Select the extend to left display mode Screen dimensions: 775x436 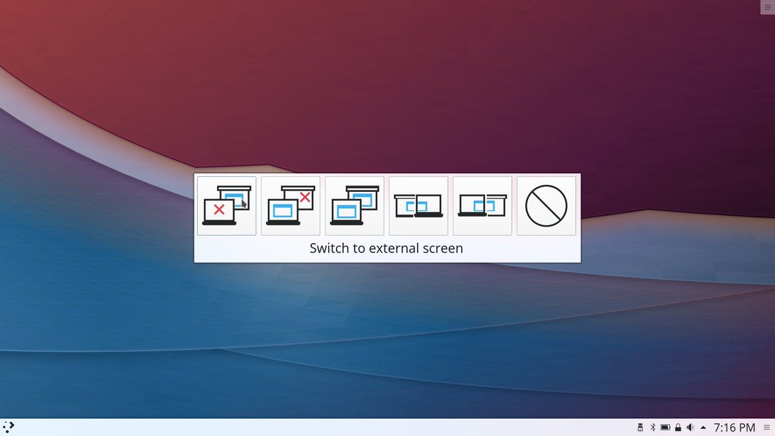(418, 205)
